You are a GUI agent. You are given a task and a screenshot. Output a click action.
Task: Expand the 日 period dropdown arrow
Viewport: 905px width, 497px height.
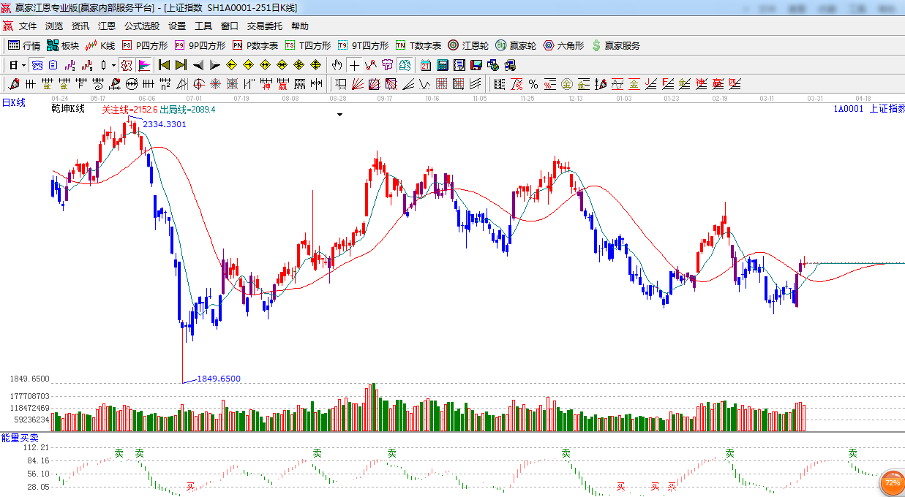click(x=23, y=65)
